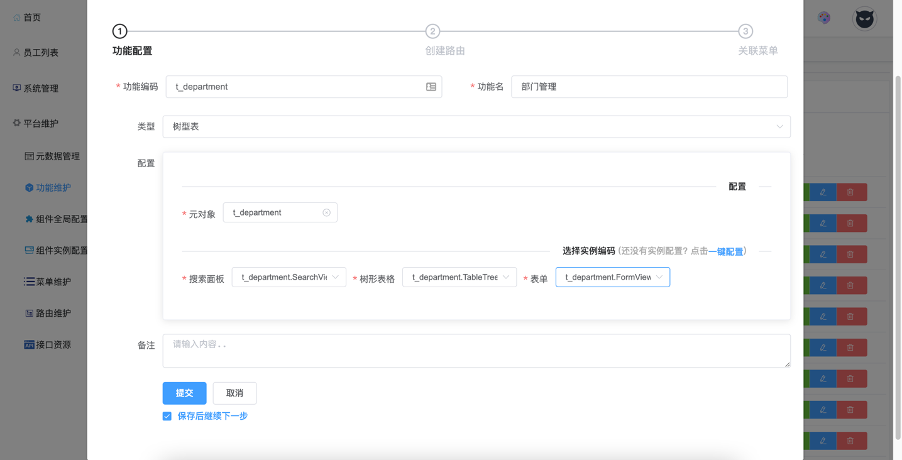Clear the 元对象 t_department field

326,212
